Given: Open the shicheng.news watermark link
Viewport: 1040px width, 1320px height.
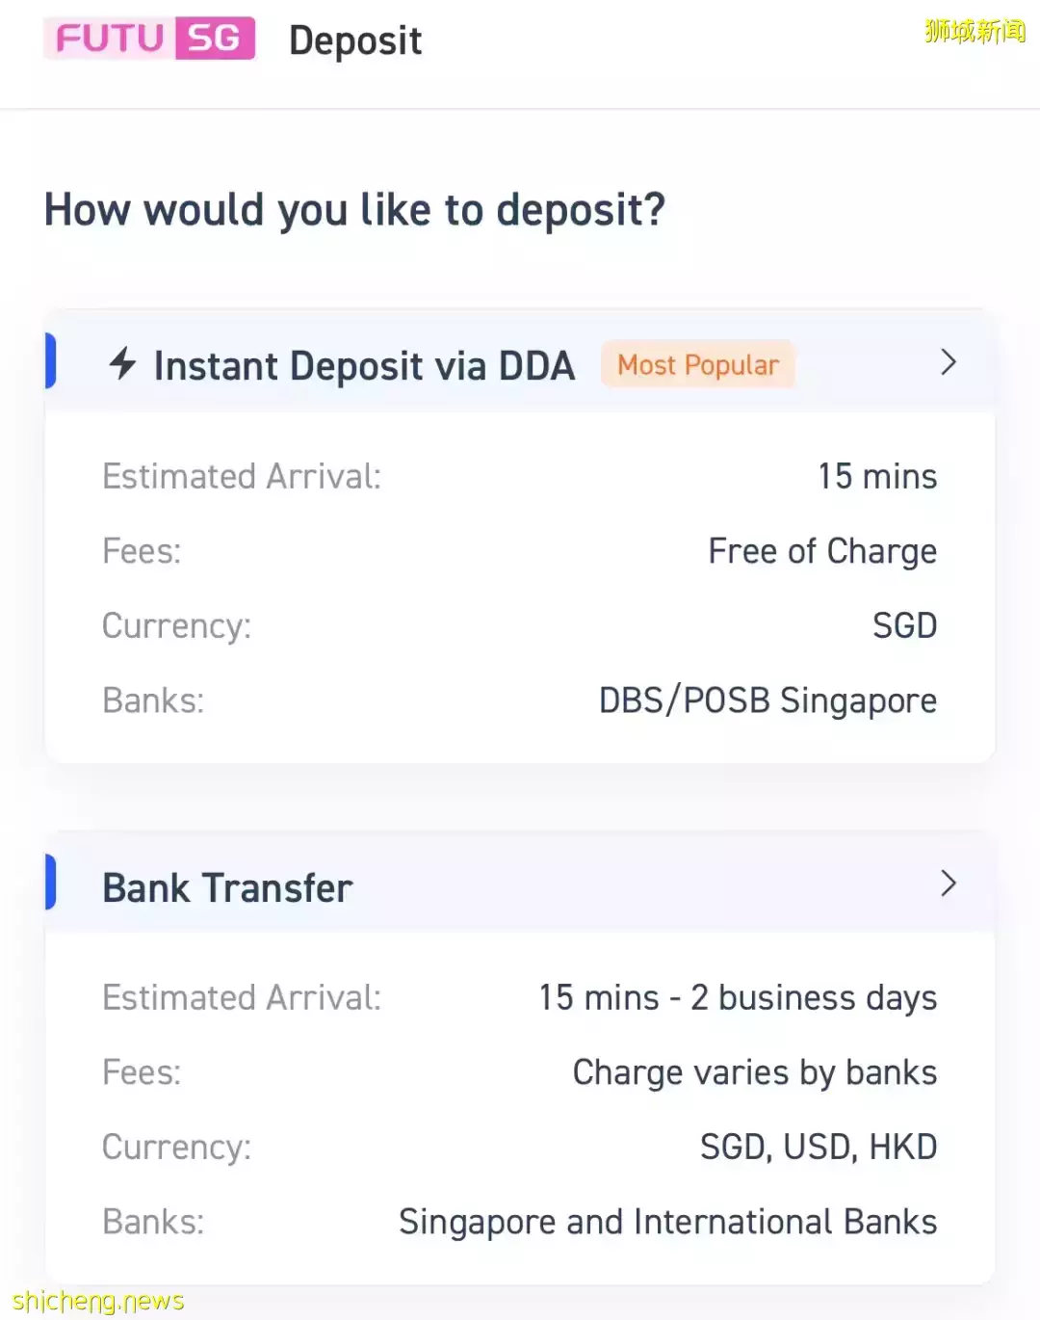Looking at the screenshot, I should tap(98, 1302).
